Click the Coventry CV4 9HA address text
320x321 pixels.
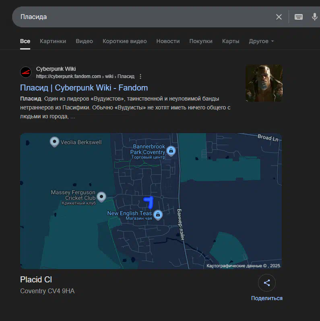point(47,291)
